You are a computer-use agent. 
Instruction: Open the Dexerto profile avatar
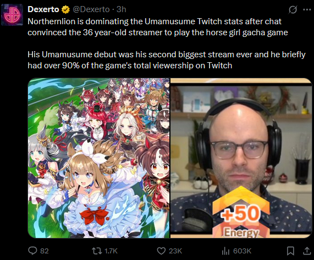click(x=12, y=15)
